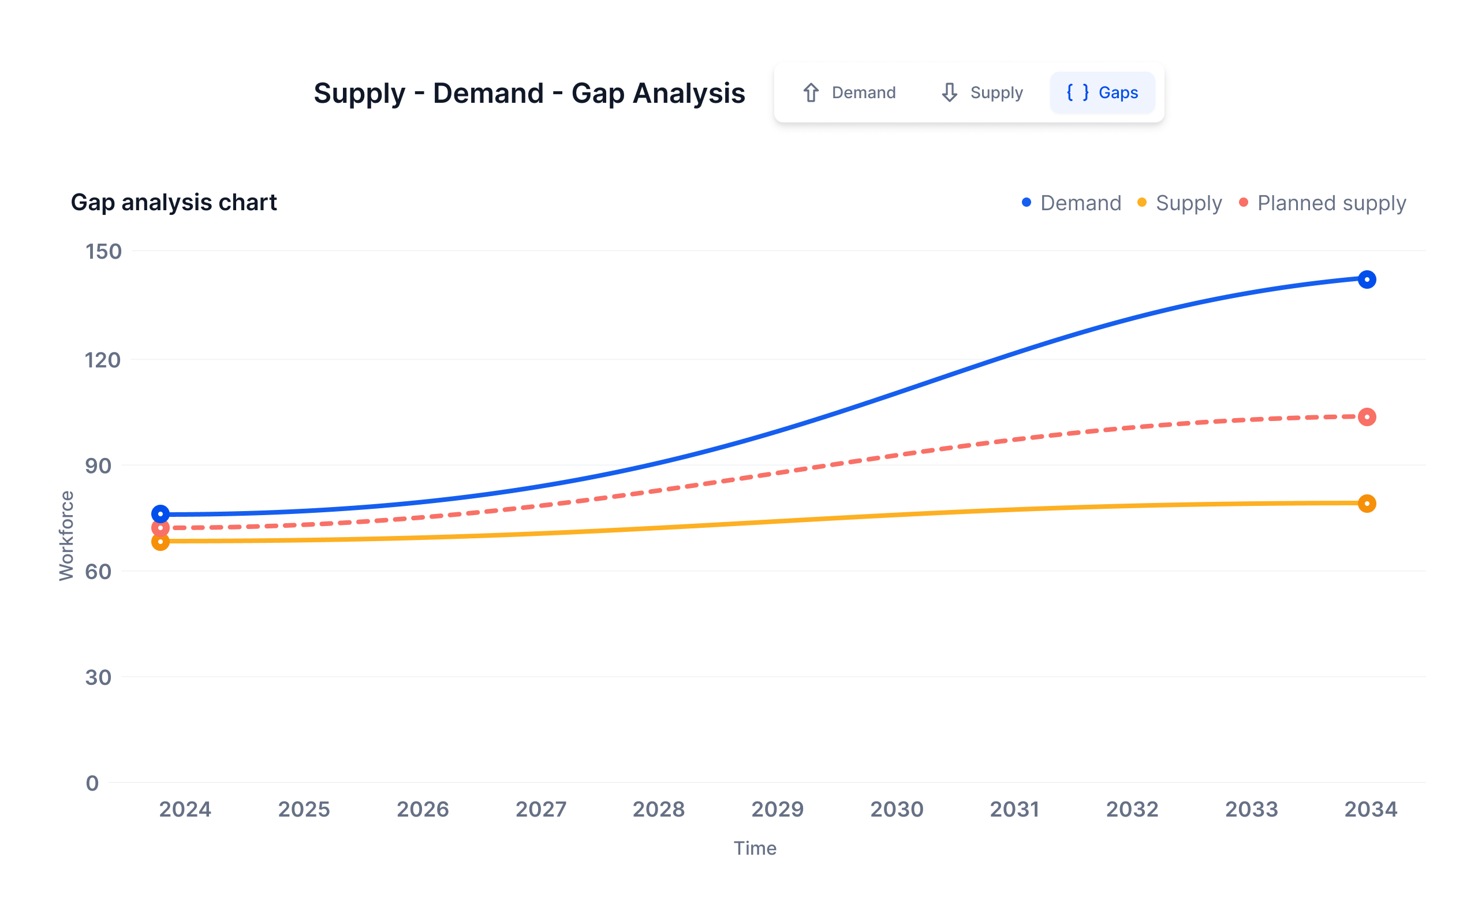
Task: Click the 2029 x-axis label
Action: (x=778, y=809)
